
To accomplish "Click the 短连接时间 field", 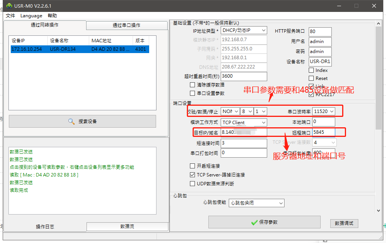I will point(244,143).
